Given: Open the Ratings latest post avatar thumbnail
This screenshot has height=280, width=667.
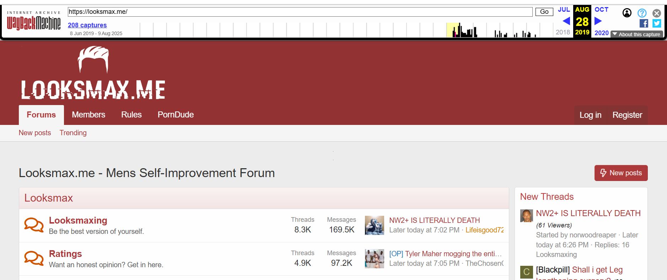Looking at the screenshot, I should (x=374, y=259).
